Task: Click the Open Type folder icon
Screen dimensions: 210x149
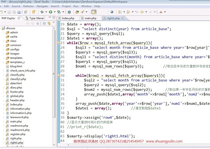Action: point(77,12)
